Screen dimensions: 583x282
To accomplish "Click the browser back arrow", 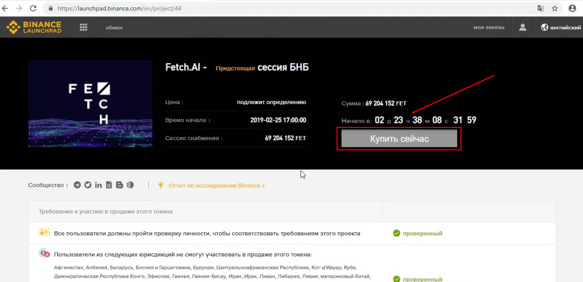I will [5, 8].
